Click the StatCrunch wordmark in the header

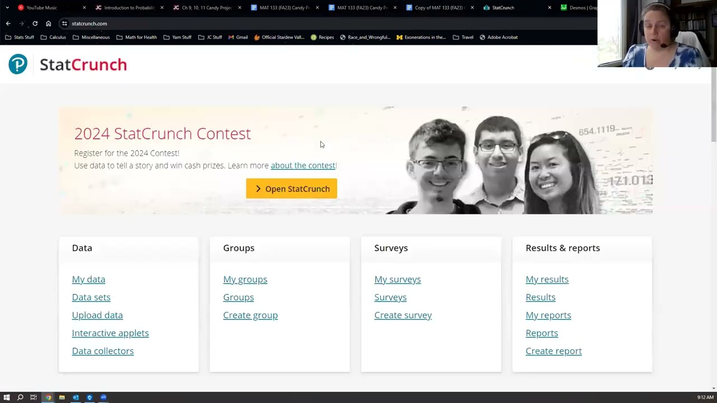[x=83, y=65]
